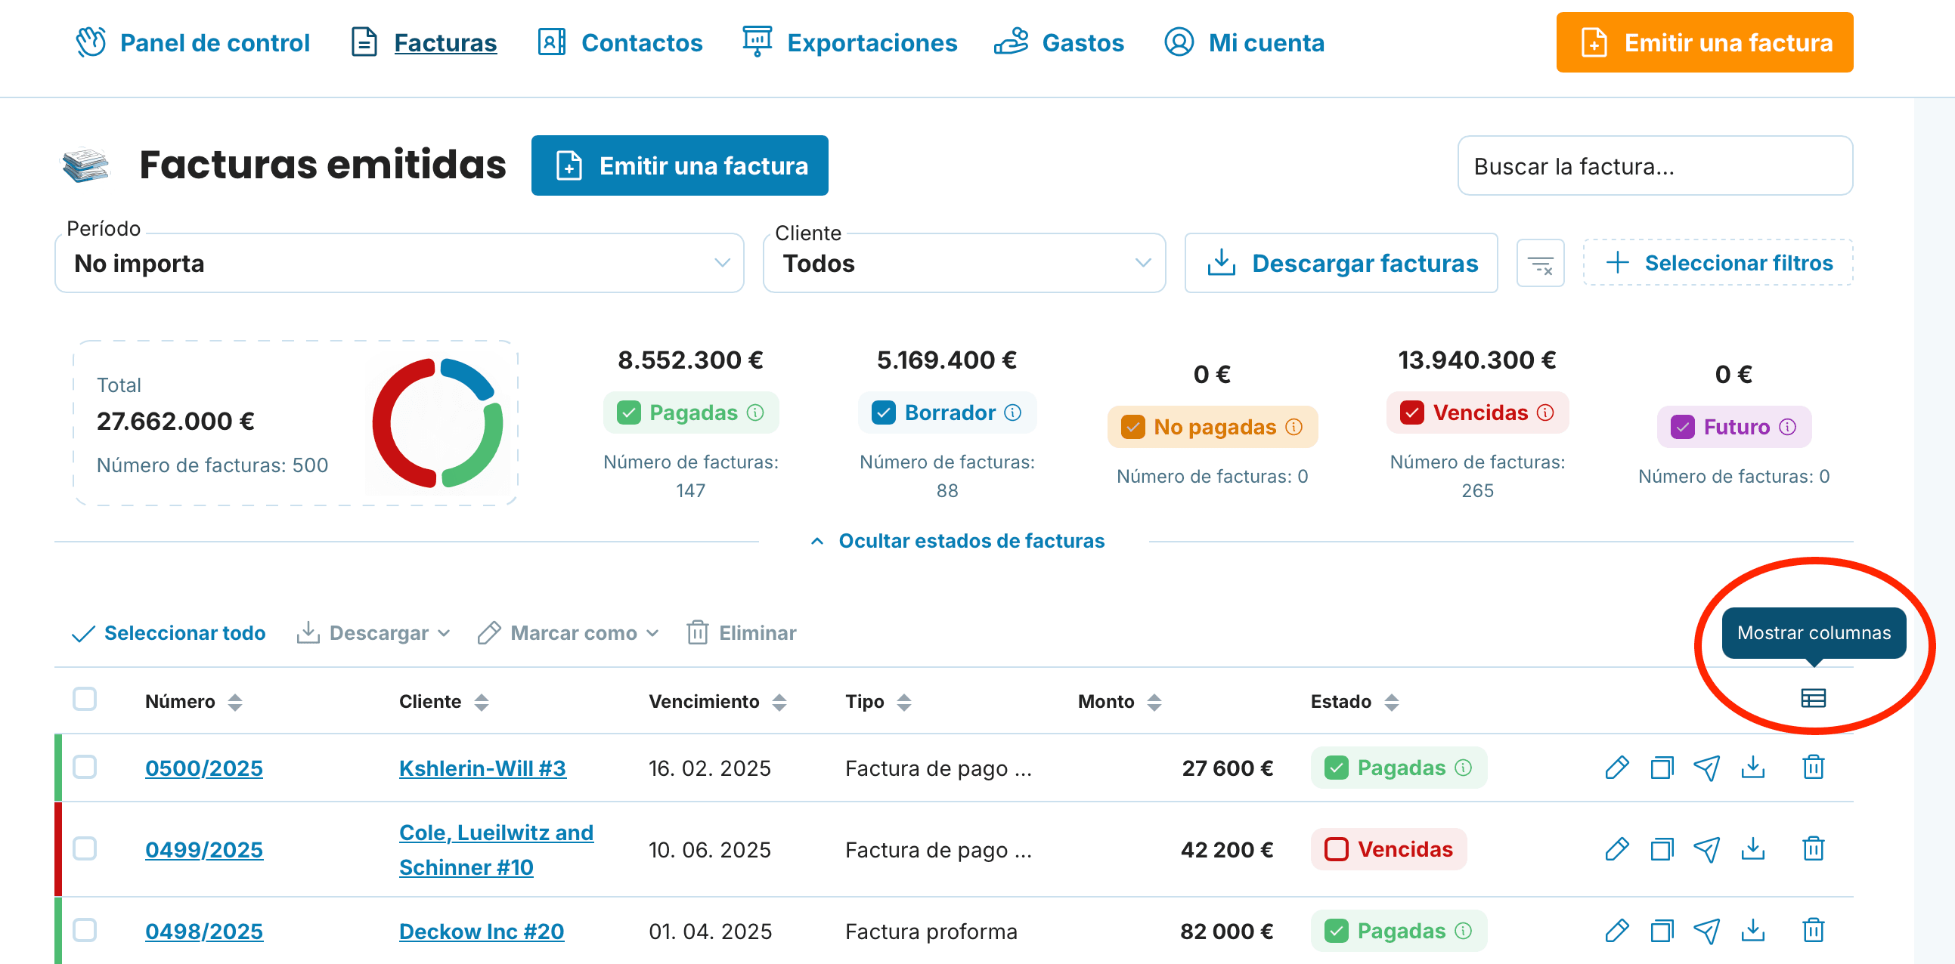Check the box for invoice 0498/2025
Image resolution: width=1955 pixels, height=964 pixels.
click(84, 930)
